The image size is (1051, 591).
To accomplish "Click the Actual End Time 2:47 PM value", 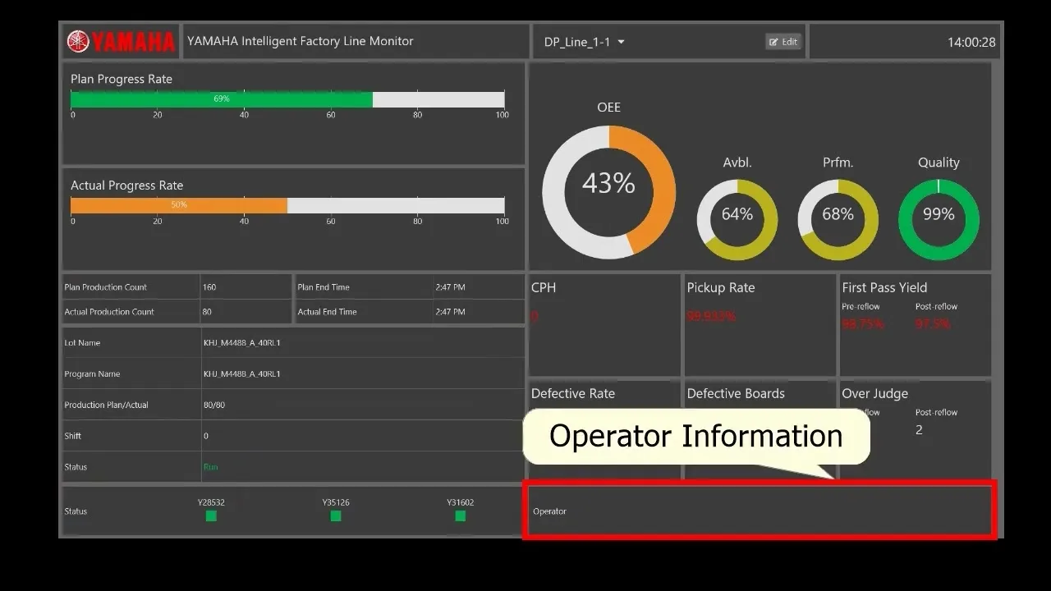I will tap(450, 312).
